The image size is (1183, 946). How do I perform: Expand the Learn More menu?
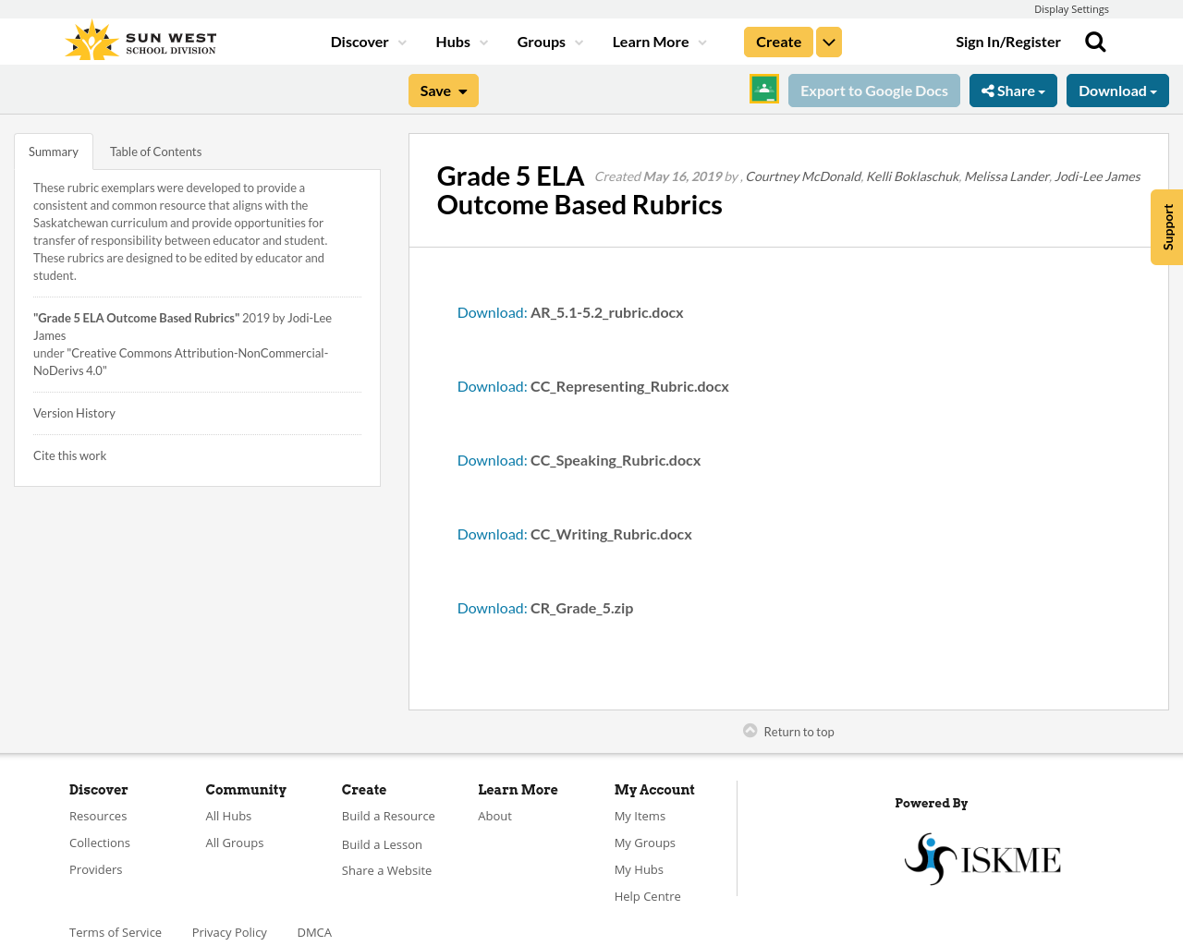[658, 41]
